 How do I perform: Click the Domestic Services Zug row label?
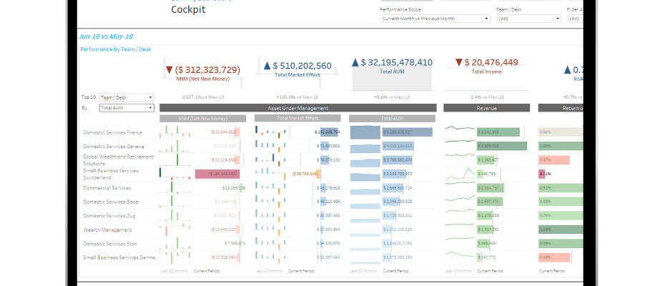pyautogui.click(x=111, y=215)
